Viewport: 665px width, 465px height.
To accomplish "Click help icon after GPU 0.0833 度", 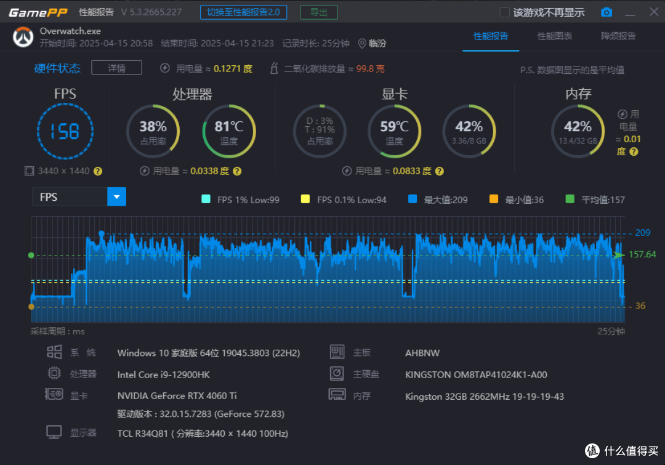I will coord(440,171).
